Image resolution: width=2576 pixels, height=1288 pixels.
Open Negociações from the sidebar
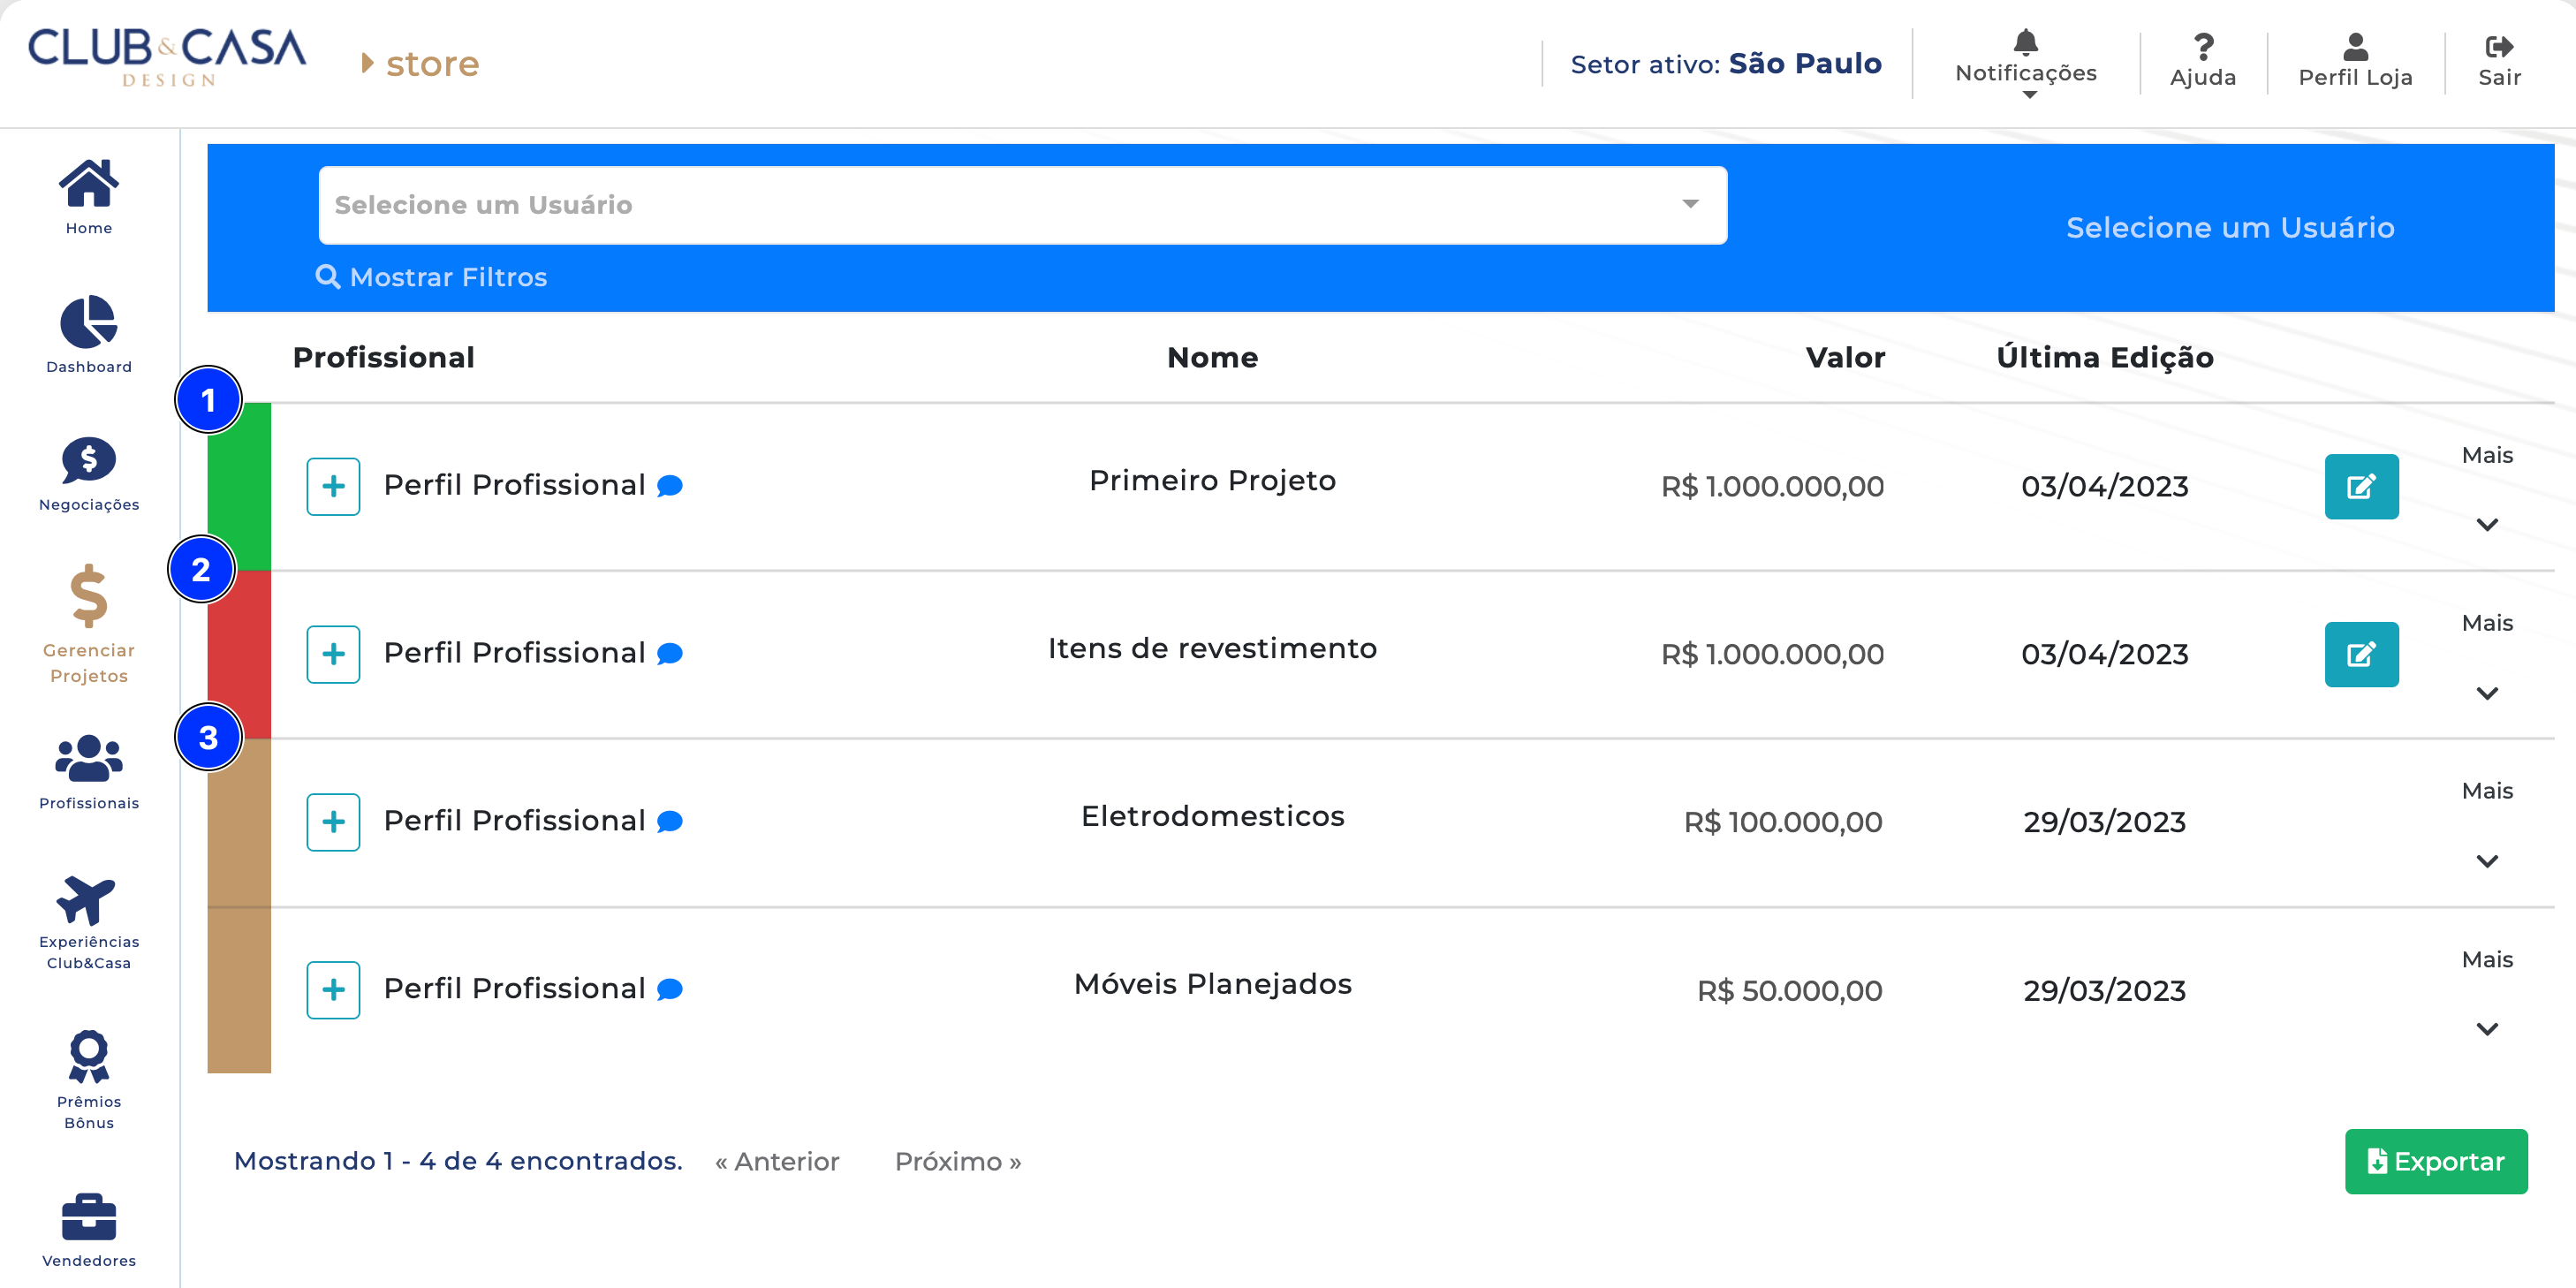88,461
